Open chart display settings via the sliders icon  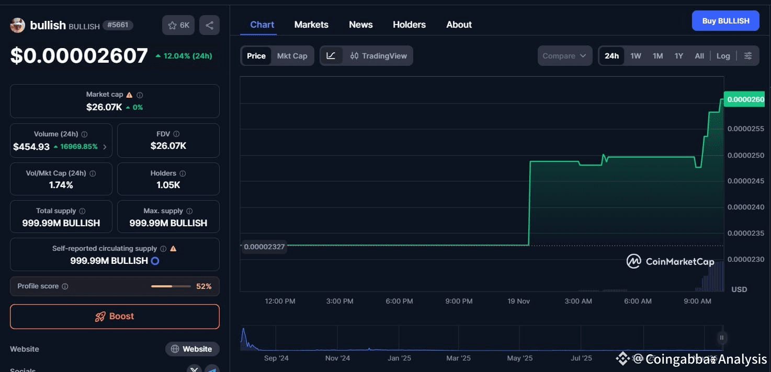(748, 55)
